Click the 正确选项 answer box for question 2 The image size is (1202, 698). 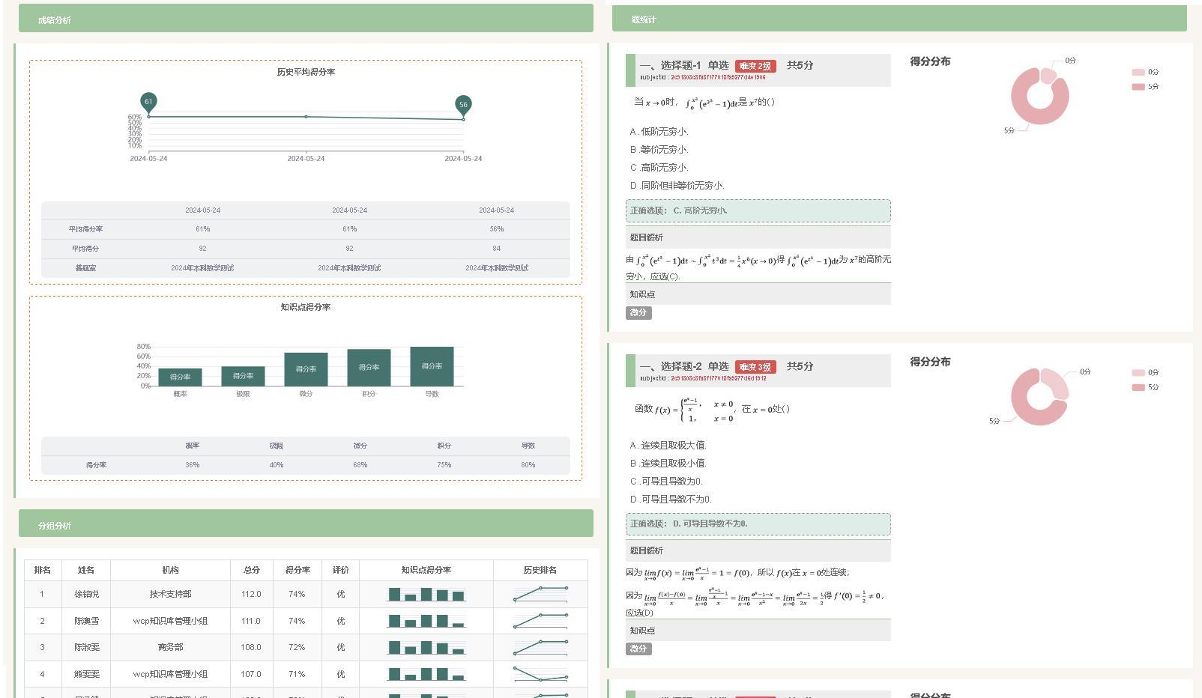(x=758, y=524)
